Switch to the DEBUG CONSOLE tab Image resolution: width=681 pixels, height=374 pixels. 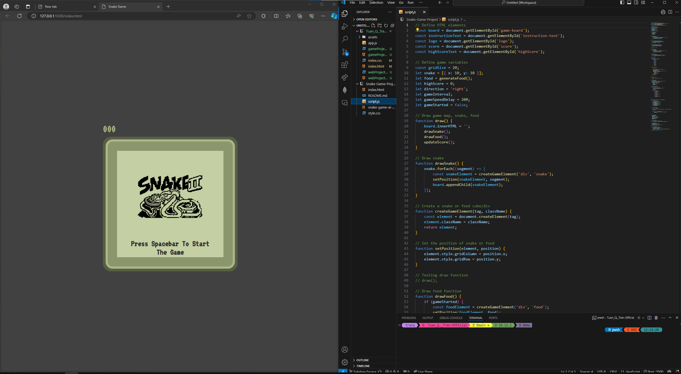point(451,318)
